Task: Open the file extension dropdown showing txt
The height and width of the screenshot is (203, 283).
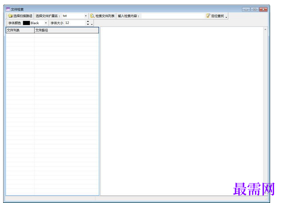Action: click(x=86, y=16)
